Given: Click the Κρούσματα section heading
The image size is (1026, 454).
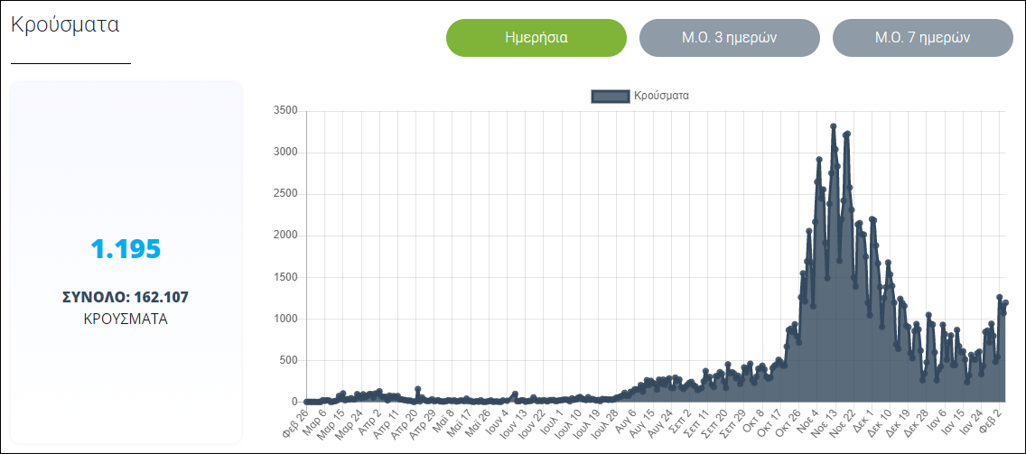Looking at the screenshot, I should 65,24.
